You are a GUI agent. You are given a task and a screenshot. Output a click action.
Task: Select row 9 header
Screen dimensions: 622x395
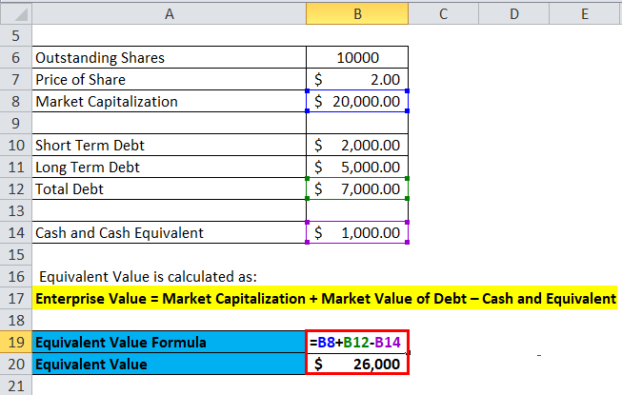pos(16,123)
